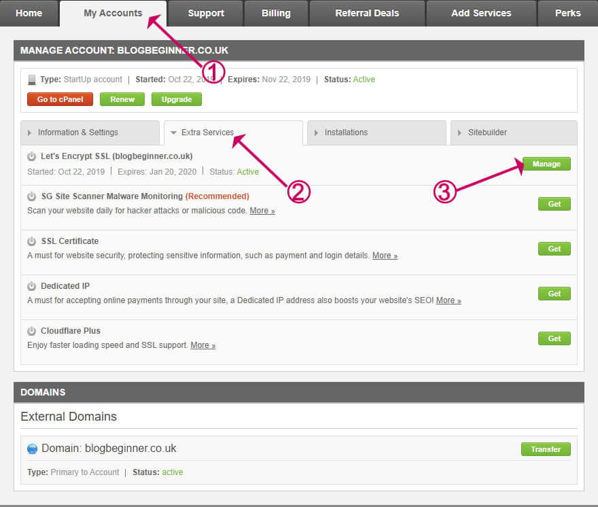Click the green Active account status text

pos(364,80)
